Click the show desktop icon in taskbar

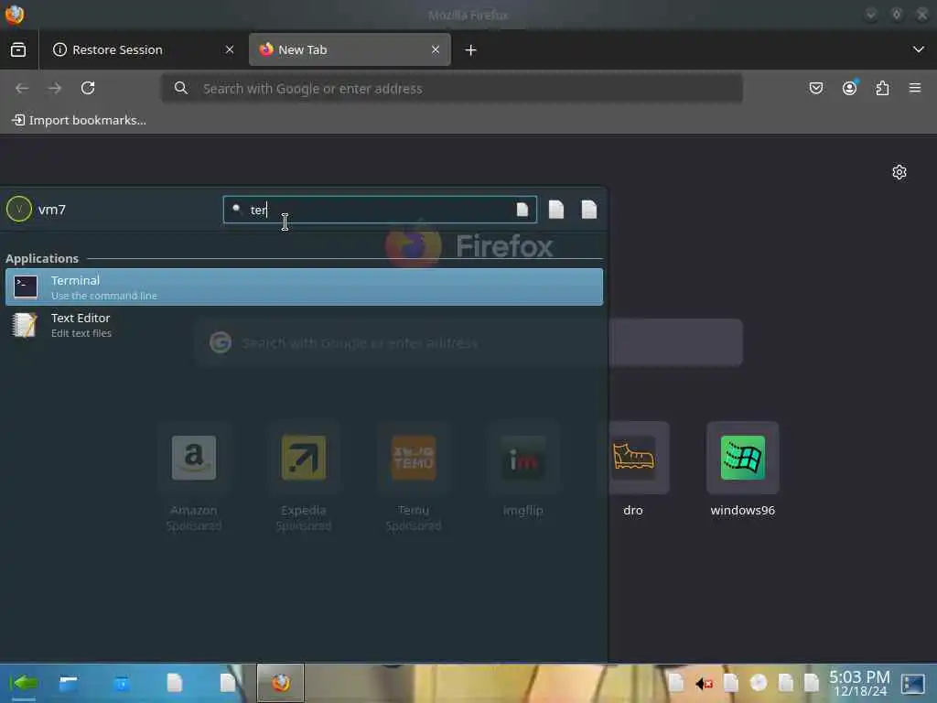pos(912,683)
